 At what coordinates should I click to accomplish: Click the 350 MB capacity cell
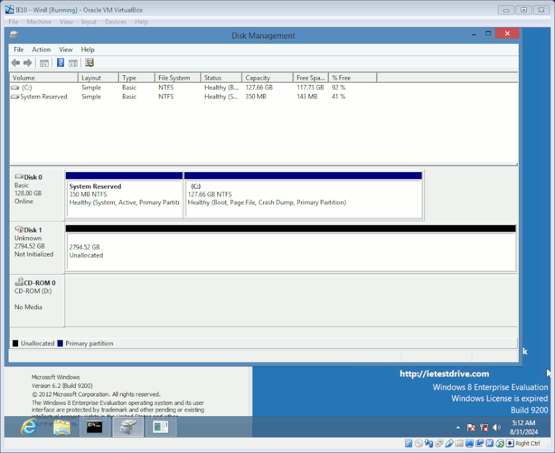click(256, 97)
